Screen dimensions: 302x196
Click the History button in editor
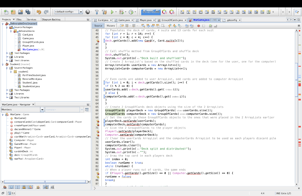pyautogui.click(x=111, y=26)
